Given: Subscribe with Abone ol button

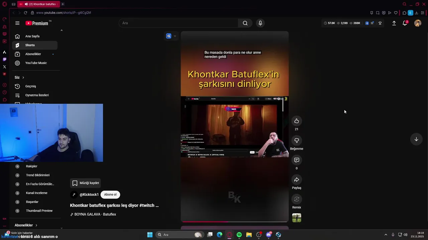Looking at the screenshot, I should 110,195.
